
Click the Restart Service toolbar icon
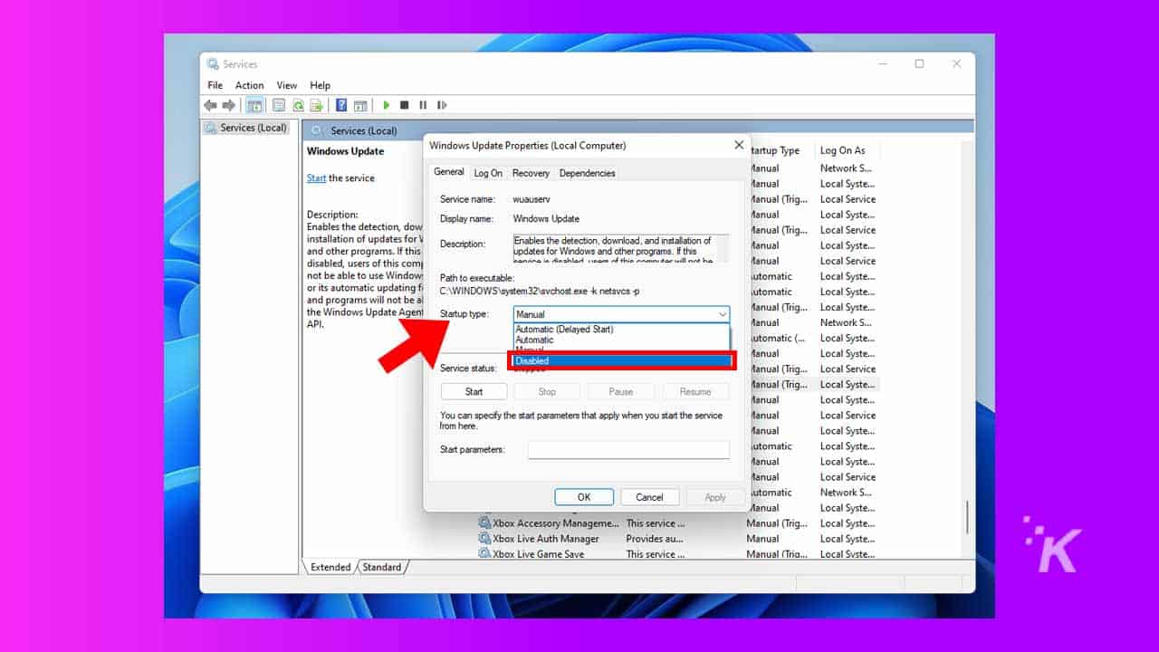point(442,105)
